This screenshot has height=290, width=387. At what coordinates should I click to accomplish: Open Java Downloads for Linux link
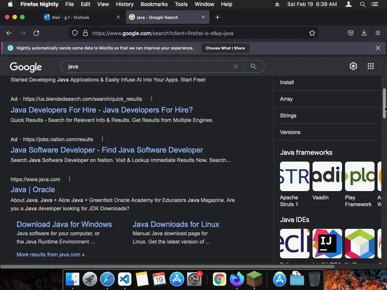pos(176,224)
